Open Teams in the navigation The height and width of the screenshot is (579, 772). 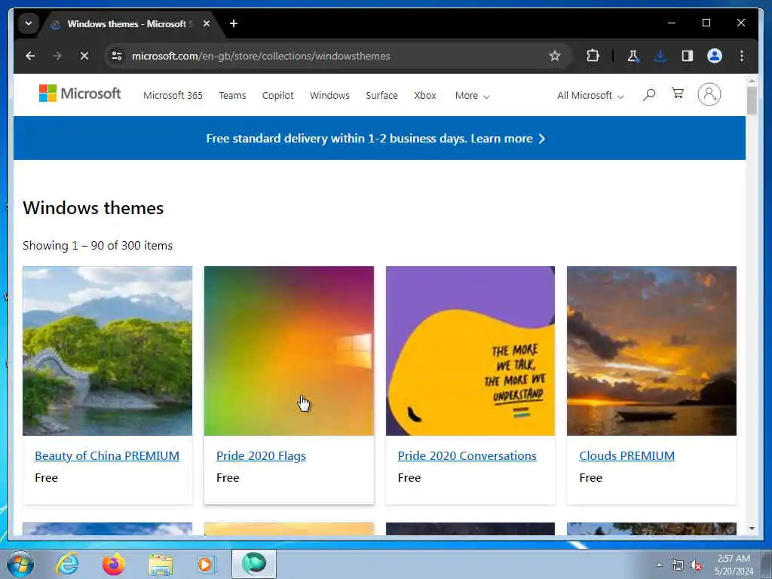point(232,96)
